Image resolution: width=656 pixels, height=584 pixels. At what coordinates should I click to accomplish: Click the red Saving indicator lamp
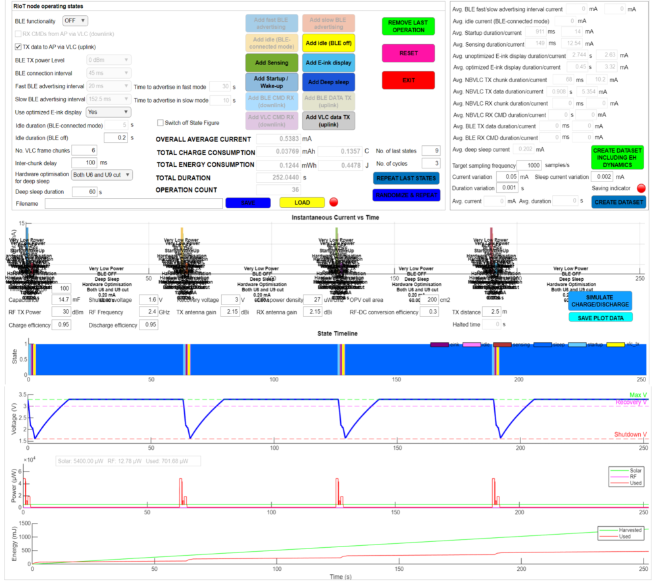[x=642, y=188]
